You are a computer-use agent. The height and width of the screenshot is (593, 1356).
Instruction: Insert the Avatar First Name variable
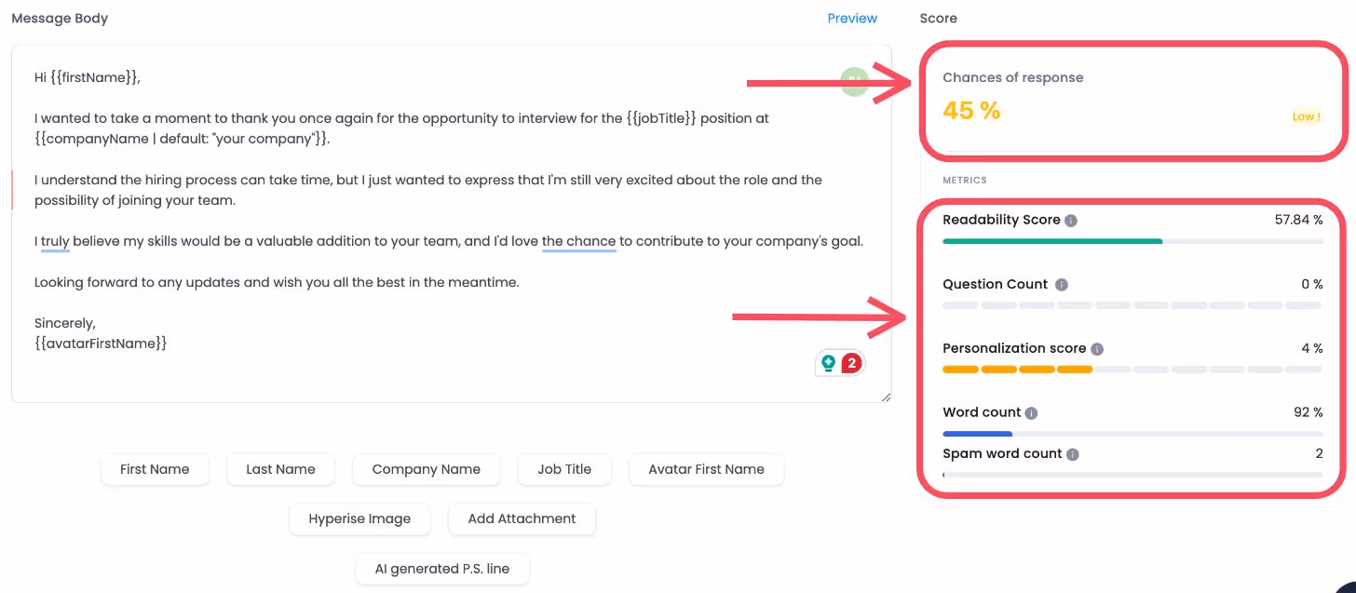click(706, 469)
